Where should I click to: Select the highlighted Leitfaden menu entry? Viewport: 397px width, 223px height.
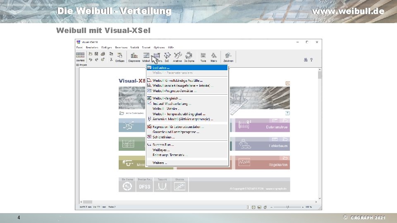coord(187,67)
